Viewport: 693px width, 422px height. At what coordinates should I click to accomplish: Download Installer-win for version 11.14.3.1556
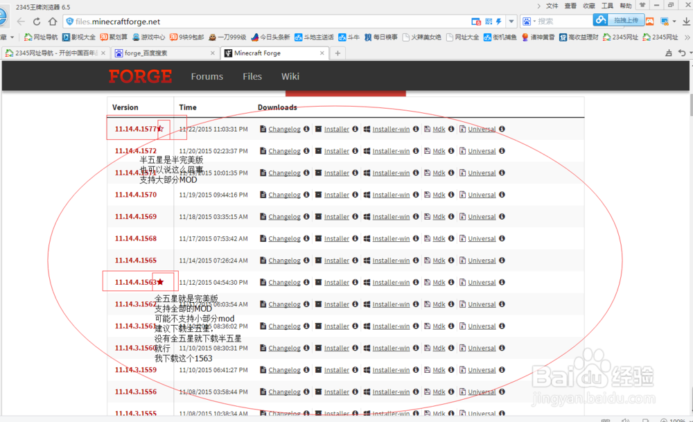tap(391, 392)
